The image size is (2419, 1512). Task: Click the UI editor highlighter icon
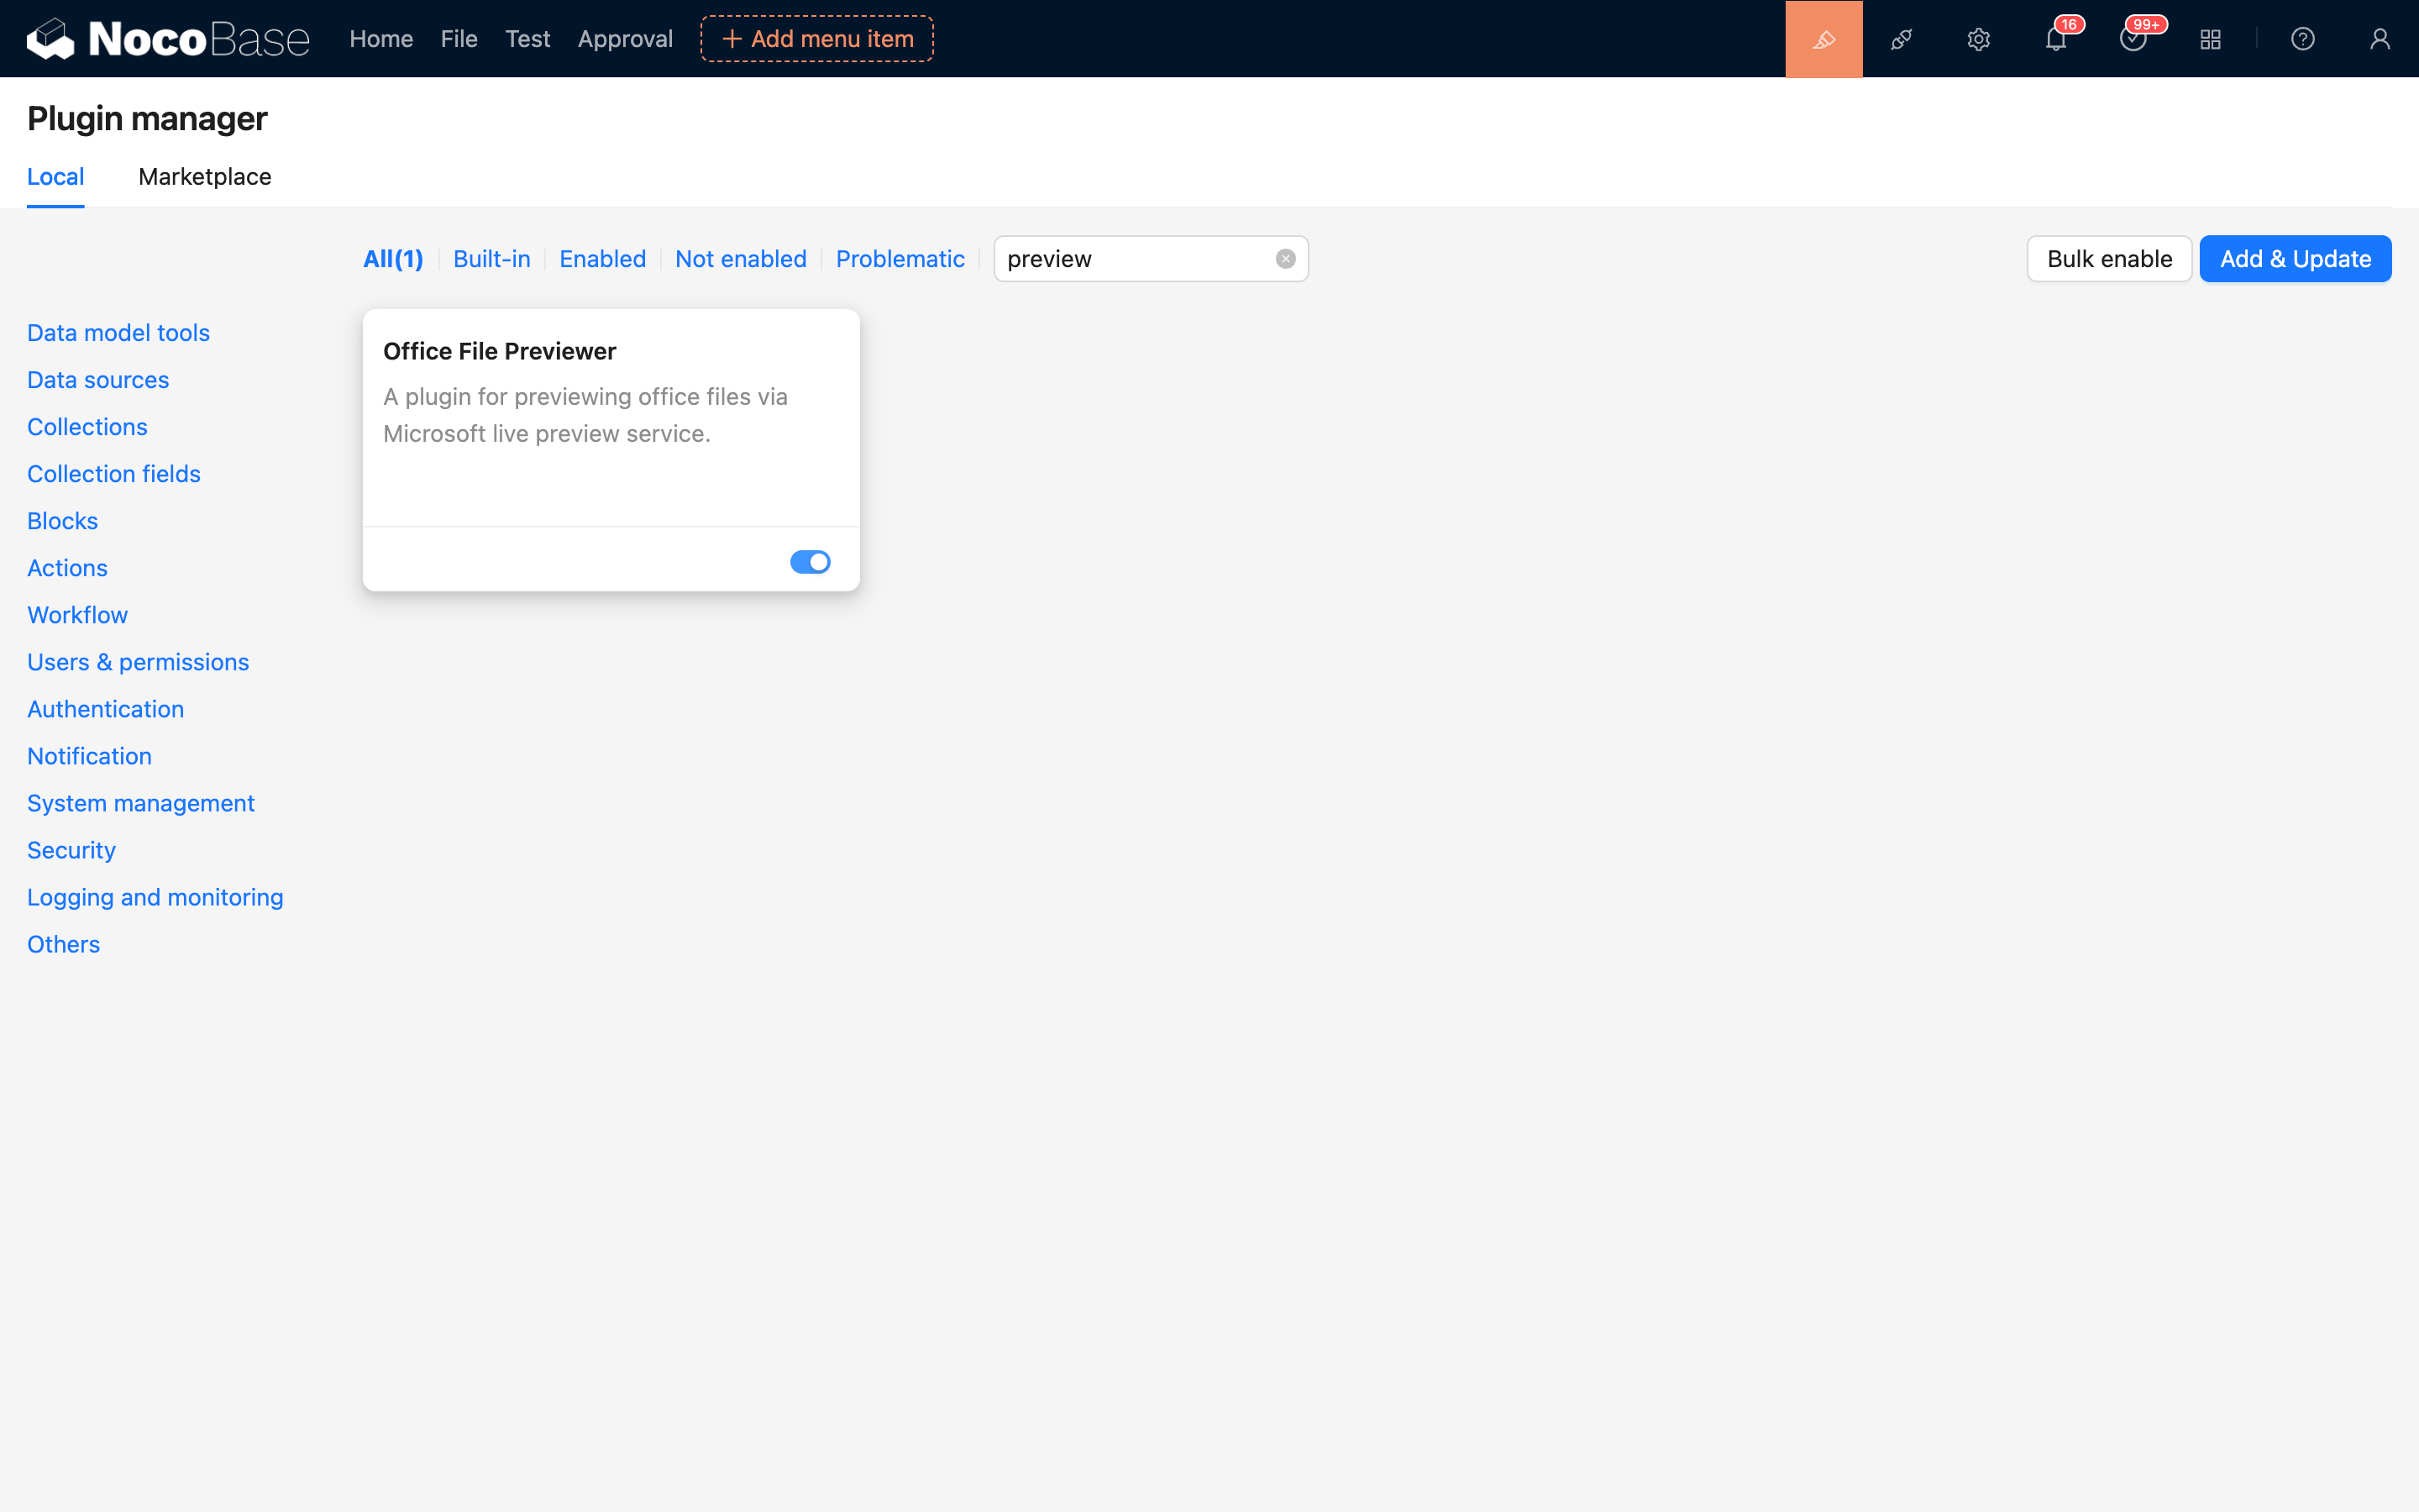pos(1823,39)
